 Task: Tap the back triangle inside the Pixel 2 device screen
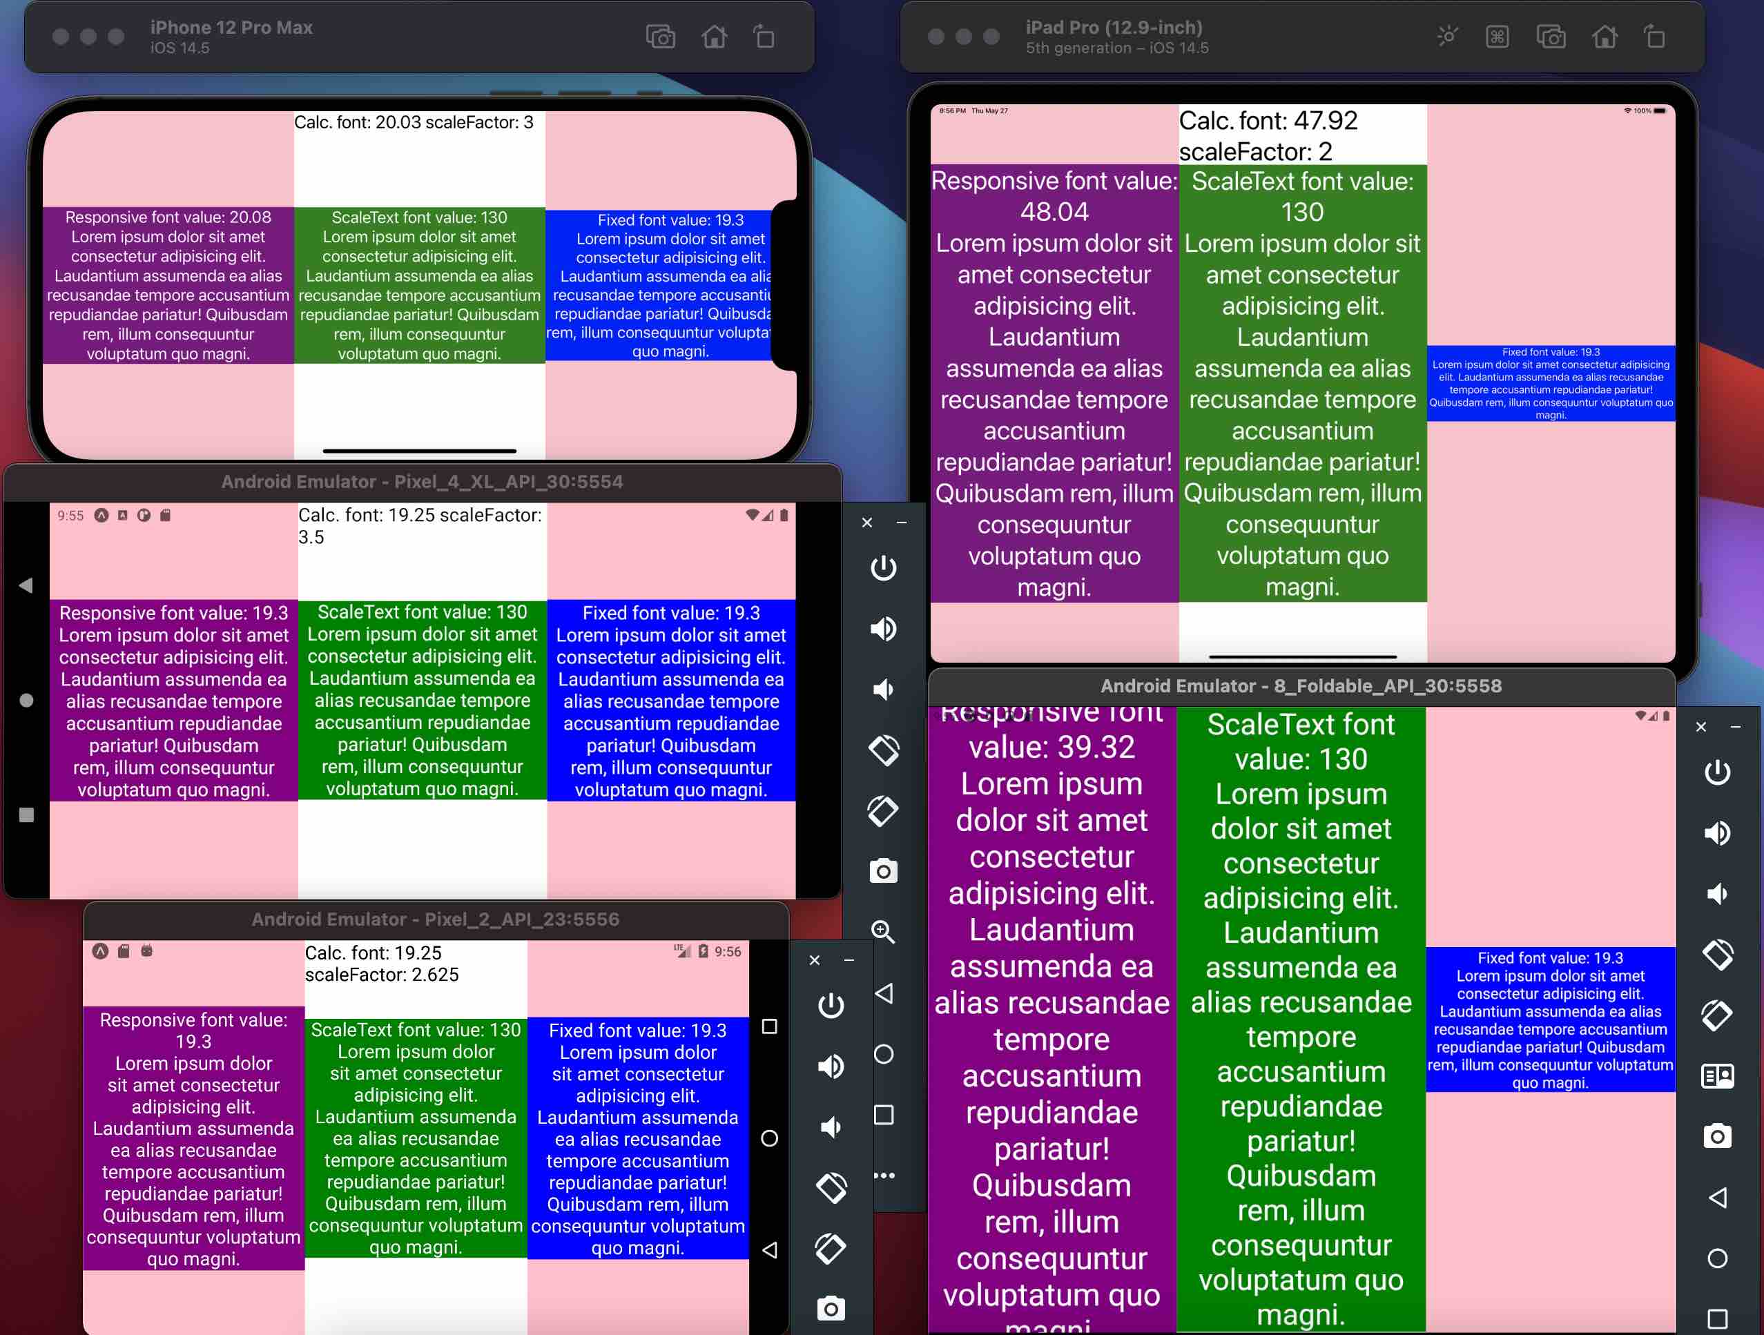[x=770, y=1249]
